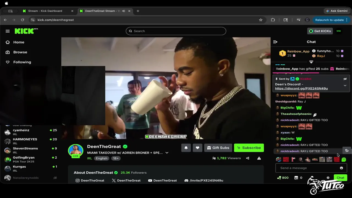
Task: Open a new browser tab
Action: click(138, 11)
